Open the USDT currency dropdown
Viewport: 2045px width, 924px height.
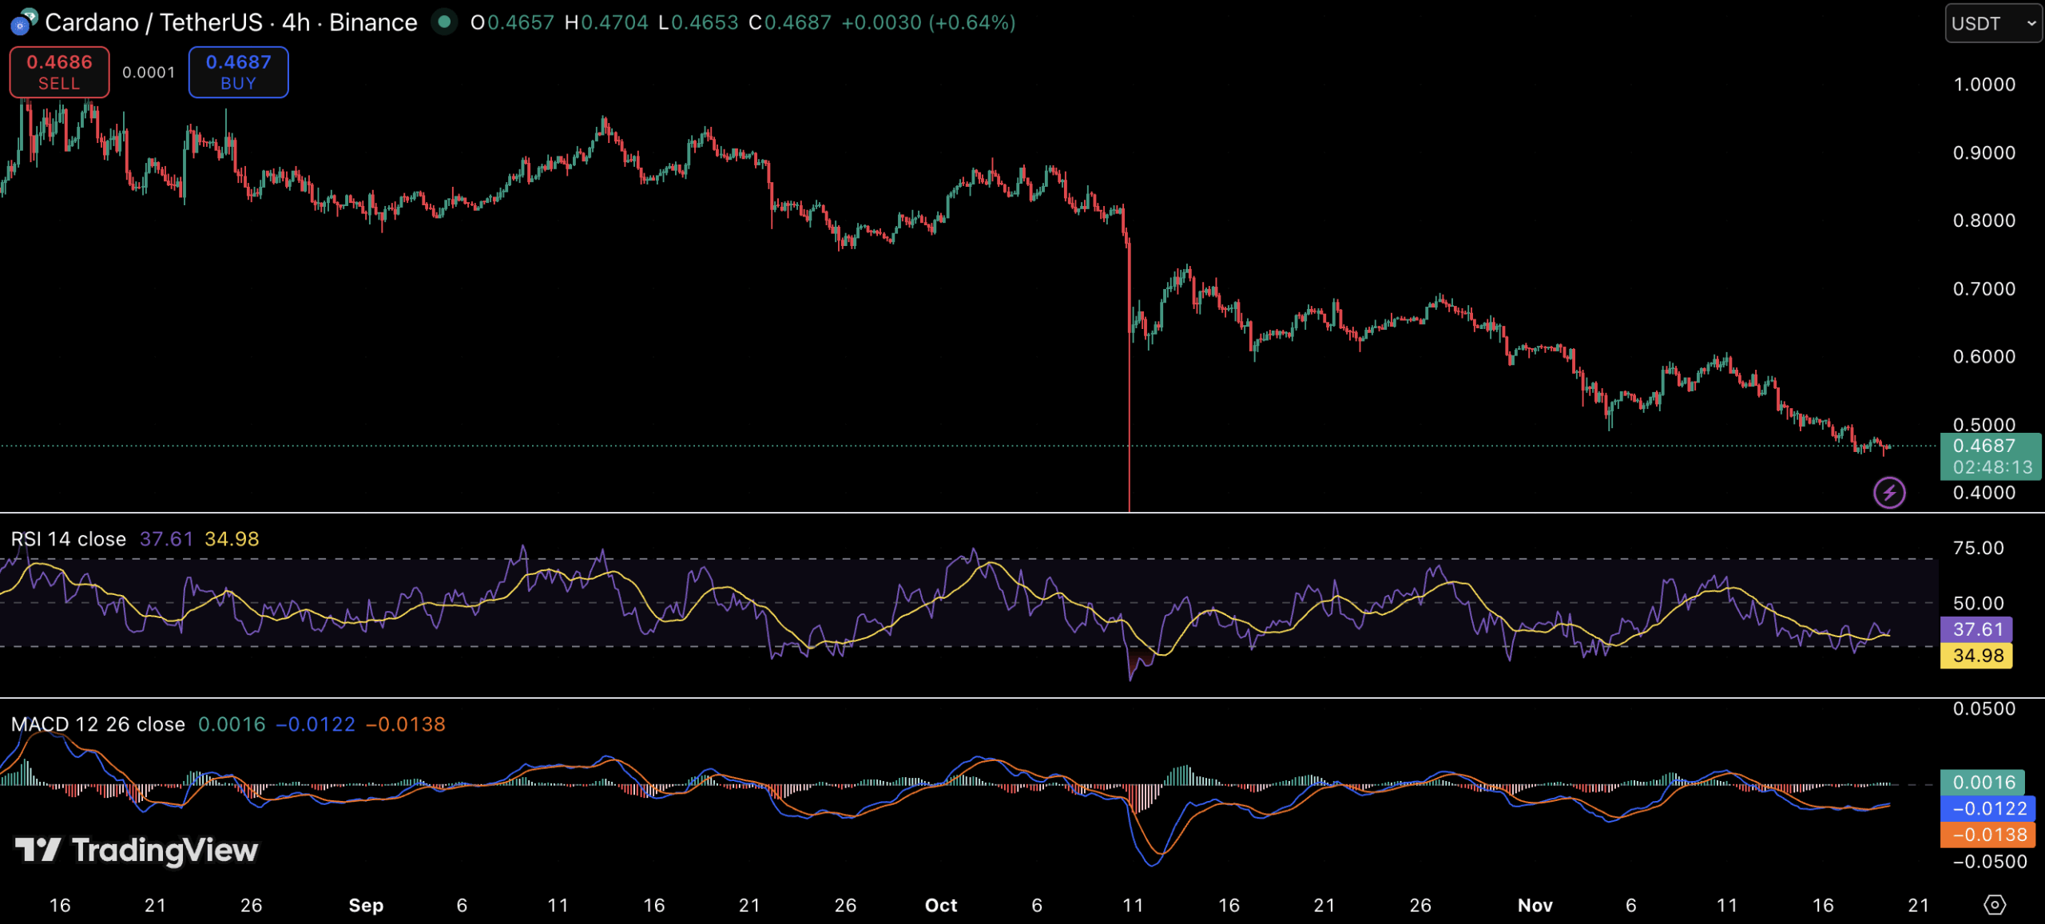point(1992,23)
